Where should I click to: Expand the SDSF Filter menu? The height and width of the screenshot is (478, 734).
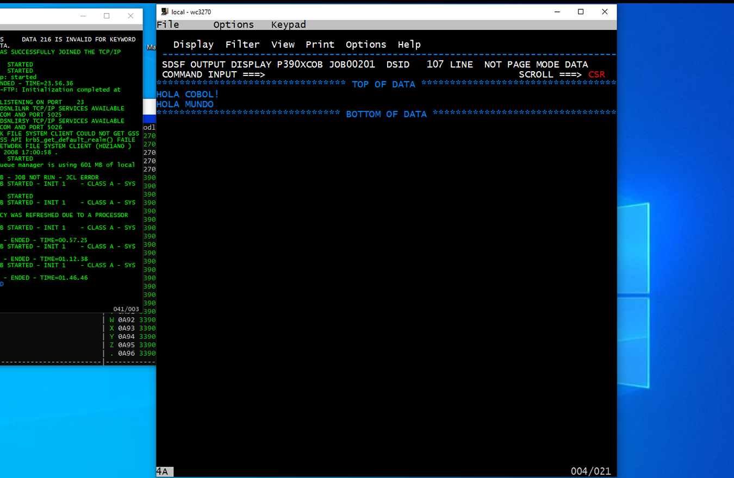coord(242,45)
